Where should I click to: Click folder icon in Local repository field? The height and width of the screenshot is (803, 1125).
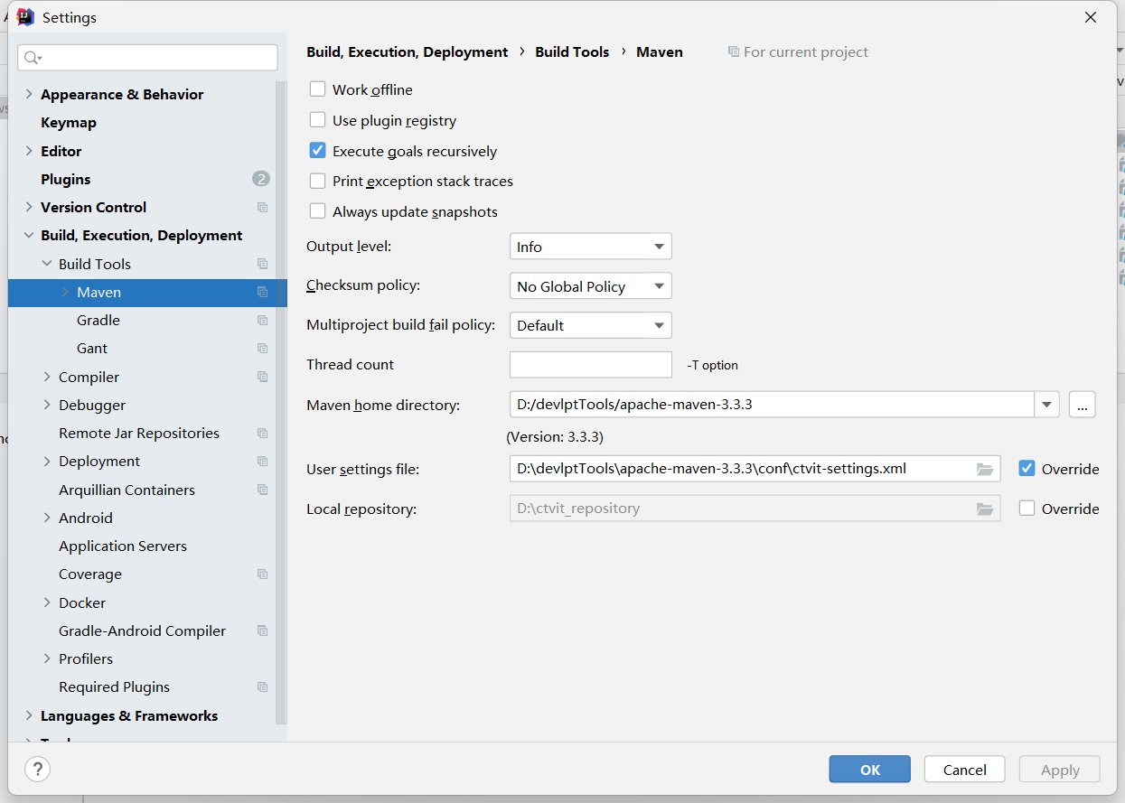point(985,509)
